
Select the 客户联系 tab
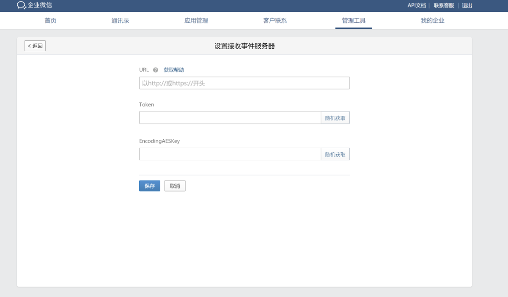pos(275,20)
